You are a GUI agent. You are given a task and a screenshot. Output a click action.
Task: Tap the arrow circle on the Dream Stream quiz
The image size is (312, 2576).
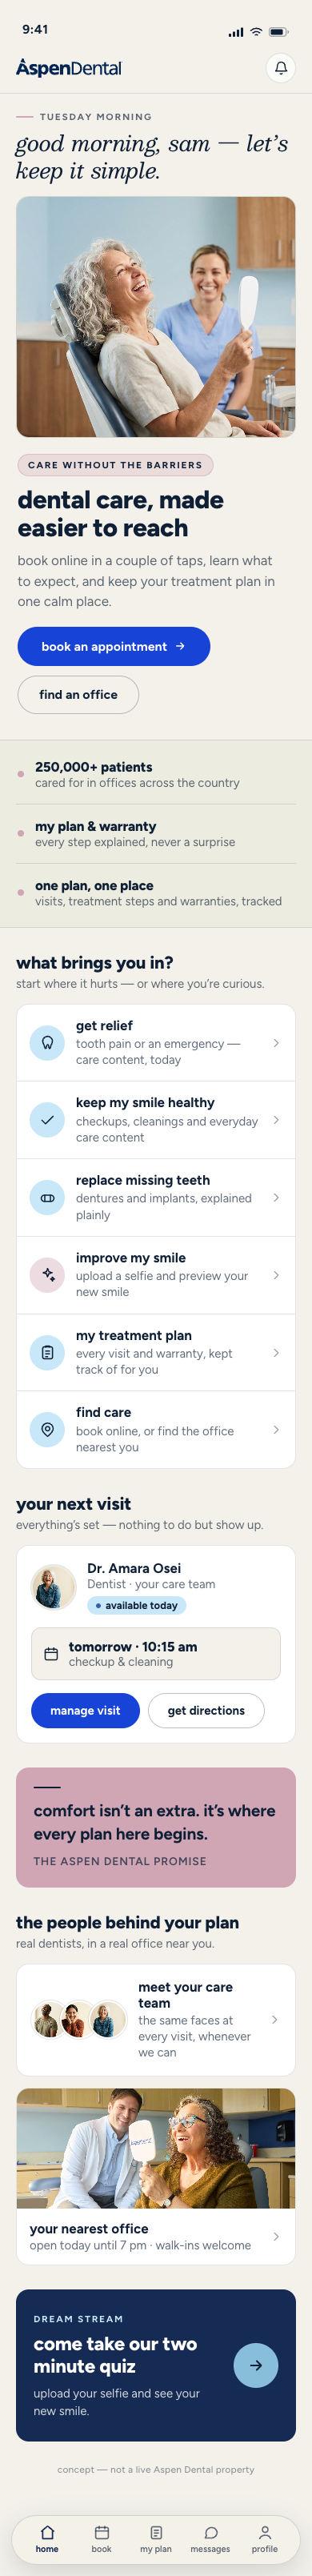[x=256, y=2365]
